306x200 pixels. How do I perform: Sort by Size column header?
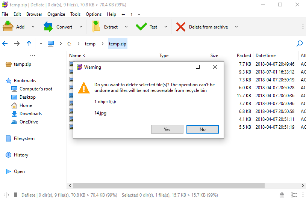click(204, 56)
